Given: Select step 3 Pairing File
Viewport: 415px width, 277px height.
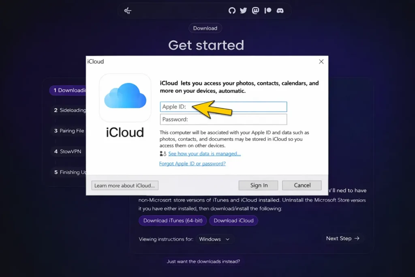Looking at the screenshot, I should [x=68, y=131].
